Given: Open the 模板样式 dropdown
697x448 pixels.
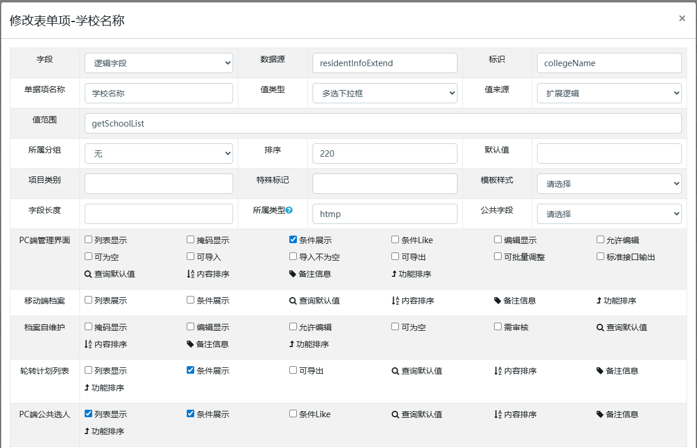Looking at the screenshot, I should click(609, 184).
